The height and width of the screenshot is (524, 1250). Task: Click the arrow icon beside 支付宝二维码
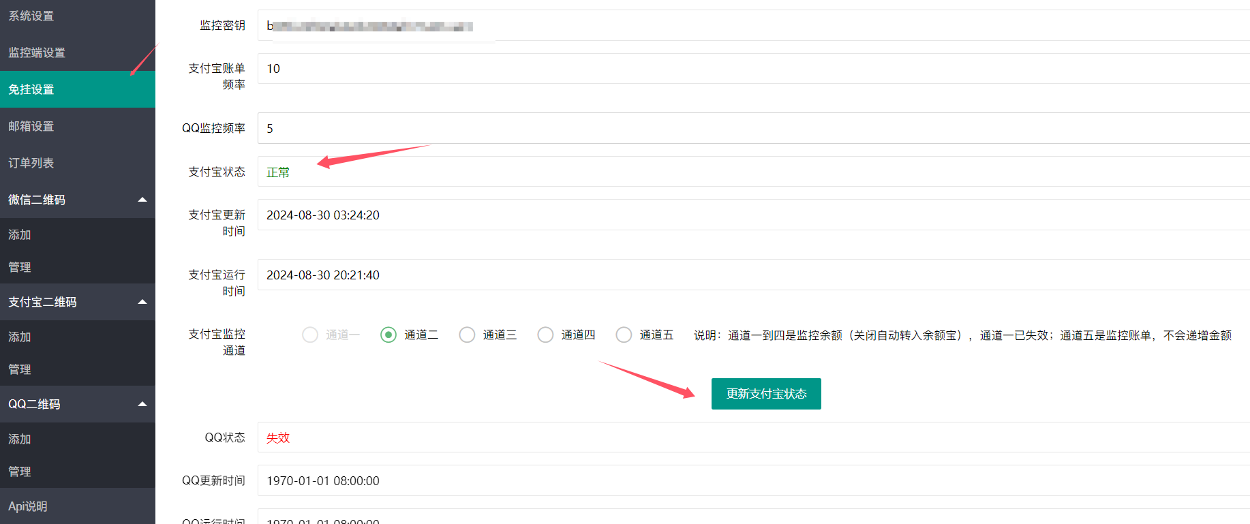(x=142, y=302)
